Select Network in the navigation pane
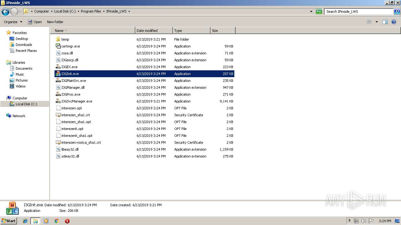This screenshot has width=401, height=225. point(19,116)
